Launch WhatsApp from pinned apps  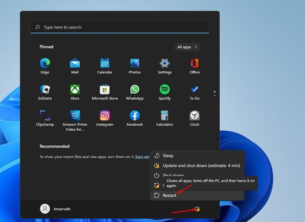coord(134,92)
